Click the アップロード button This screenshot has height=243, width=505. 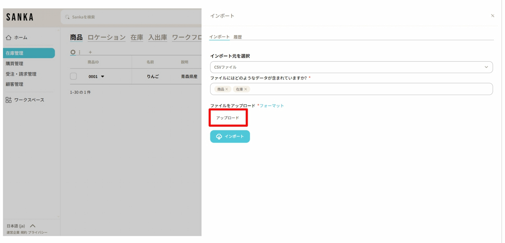pyautogui.click(x=228, y=118)
